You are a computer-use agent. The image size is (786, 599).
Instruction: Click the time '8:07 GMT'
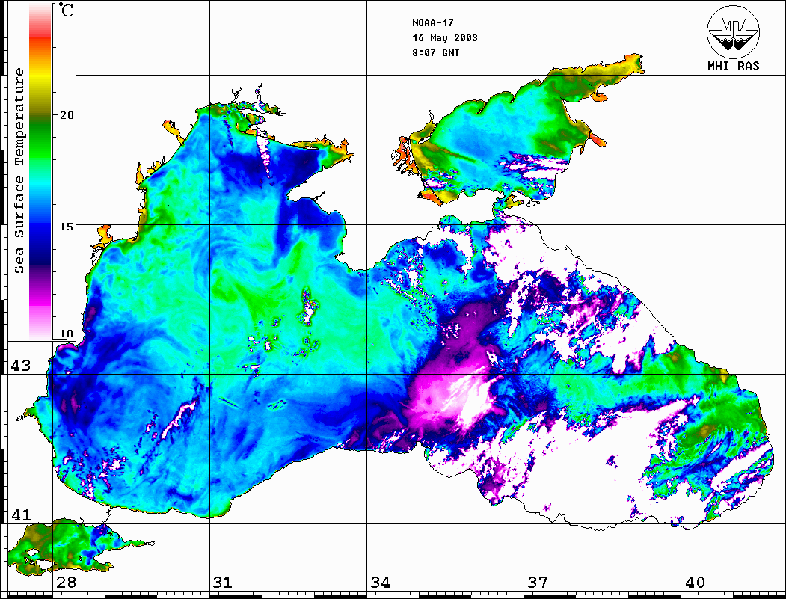[x=435, y=52]
